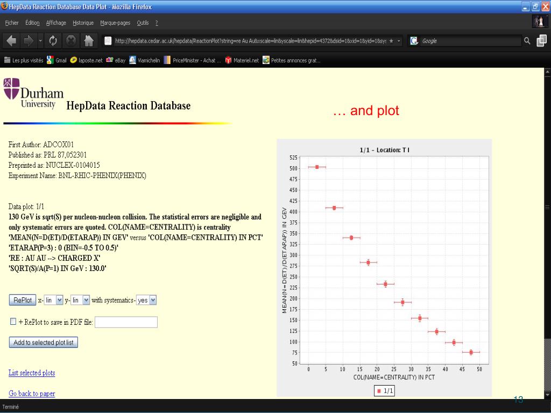Open the Gmail bookmark
This screenshot has width=551, height=413.
(x=56, y=60)
